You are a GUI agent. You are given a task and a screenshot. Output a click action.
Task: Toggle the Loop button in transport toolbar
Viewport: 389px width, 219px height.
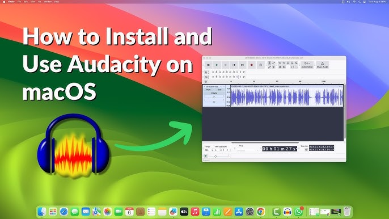261,65
